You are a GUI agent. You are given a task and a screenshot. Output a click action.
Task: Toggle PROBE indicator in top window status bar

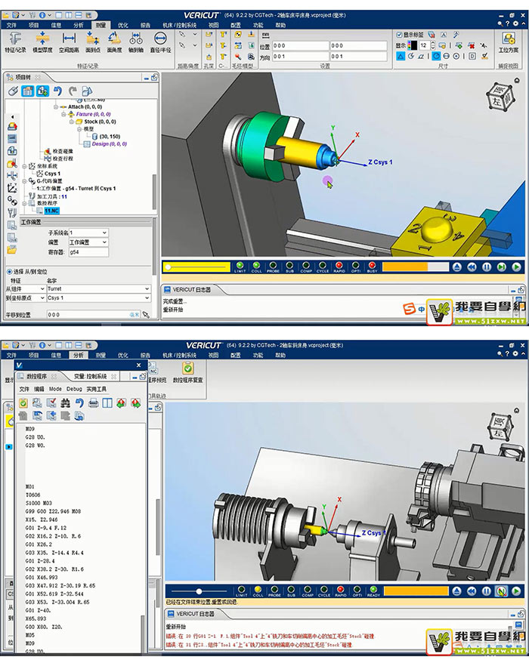click(x=273, y=267)
